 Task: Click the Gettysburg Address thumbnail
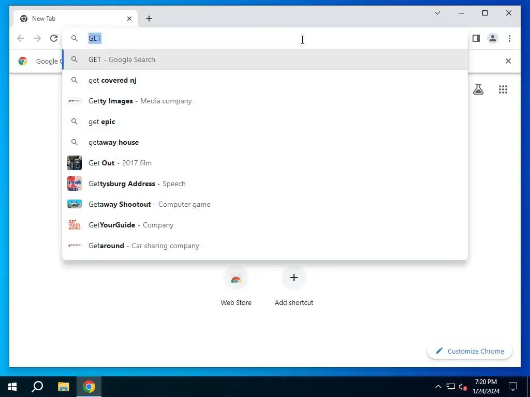(75, 184)
